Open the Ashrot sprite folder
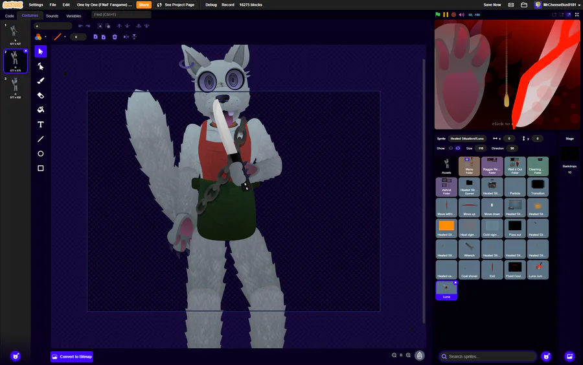 tap(446, 187)
